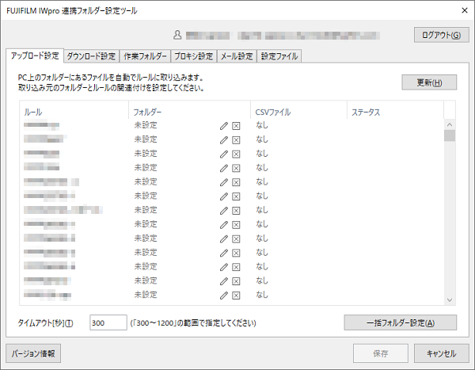The width and height of the screenshot is (475, 370).
Task: Edit folder for the tenth rule row
Action: [224, 253]
